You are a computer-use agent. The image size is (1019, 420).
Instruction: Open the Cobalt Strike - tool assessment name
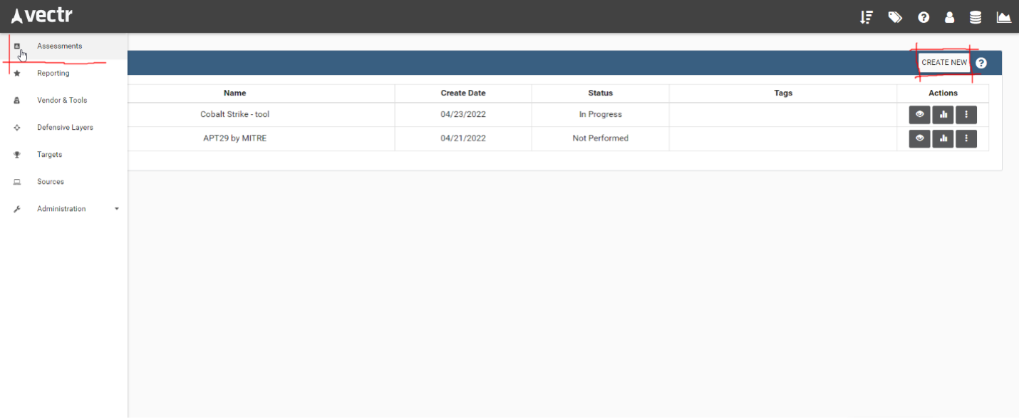click(x=234, y=114)
